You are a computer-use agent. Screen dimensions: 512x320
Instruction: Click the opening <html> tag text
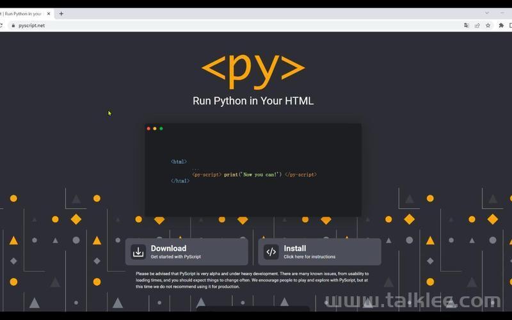pos(179,162)
